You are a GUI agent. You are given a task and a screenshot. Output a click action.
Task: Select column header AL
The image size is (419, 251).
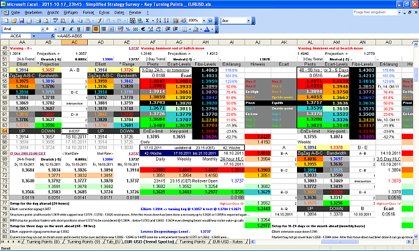(x=310, y=42)
